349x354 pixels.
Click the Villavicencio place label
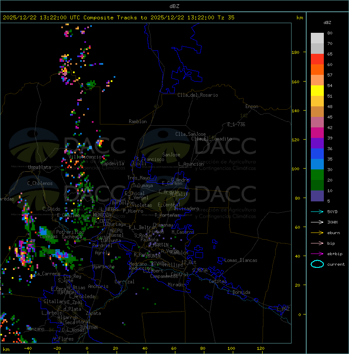[x=85, y=157]
